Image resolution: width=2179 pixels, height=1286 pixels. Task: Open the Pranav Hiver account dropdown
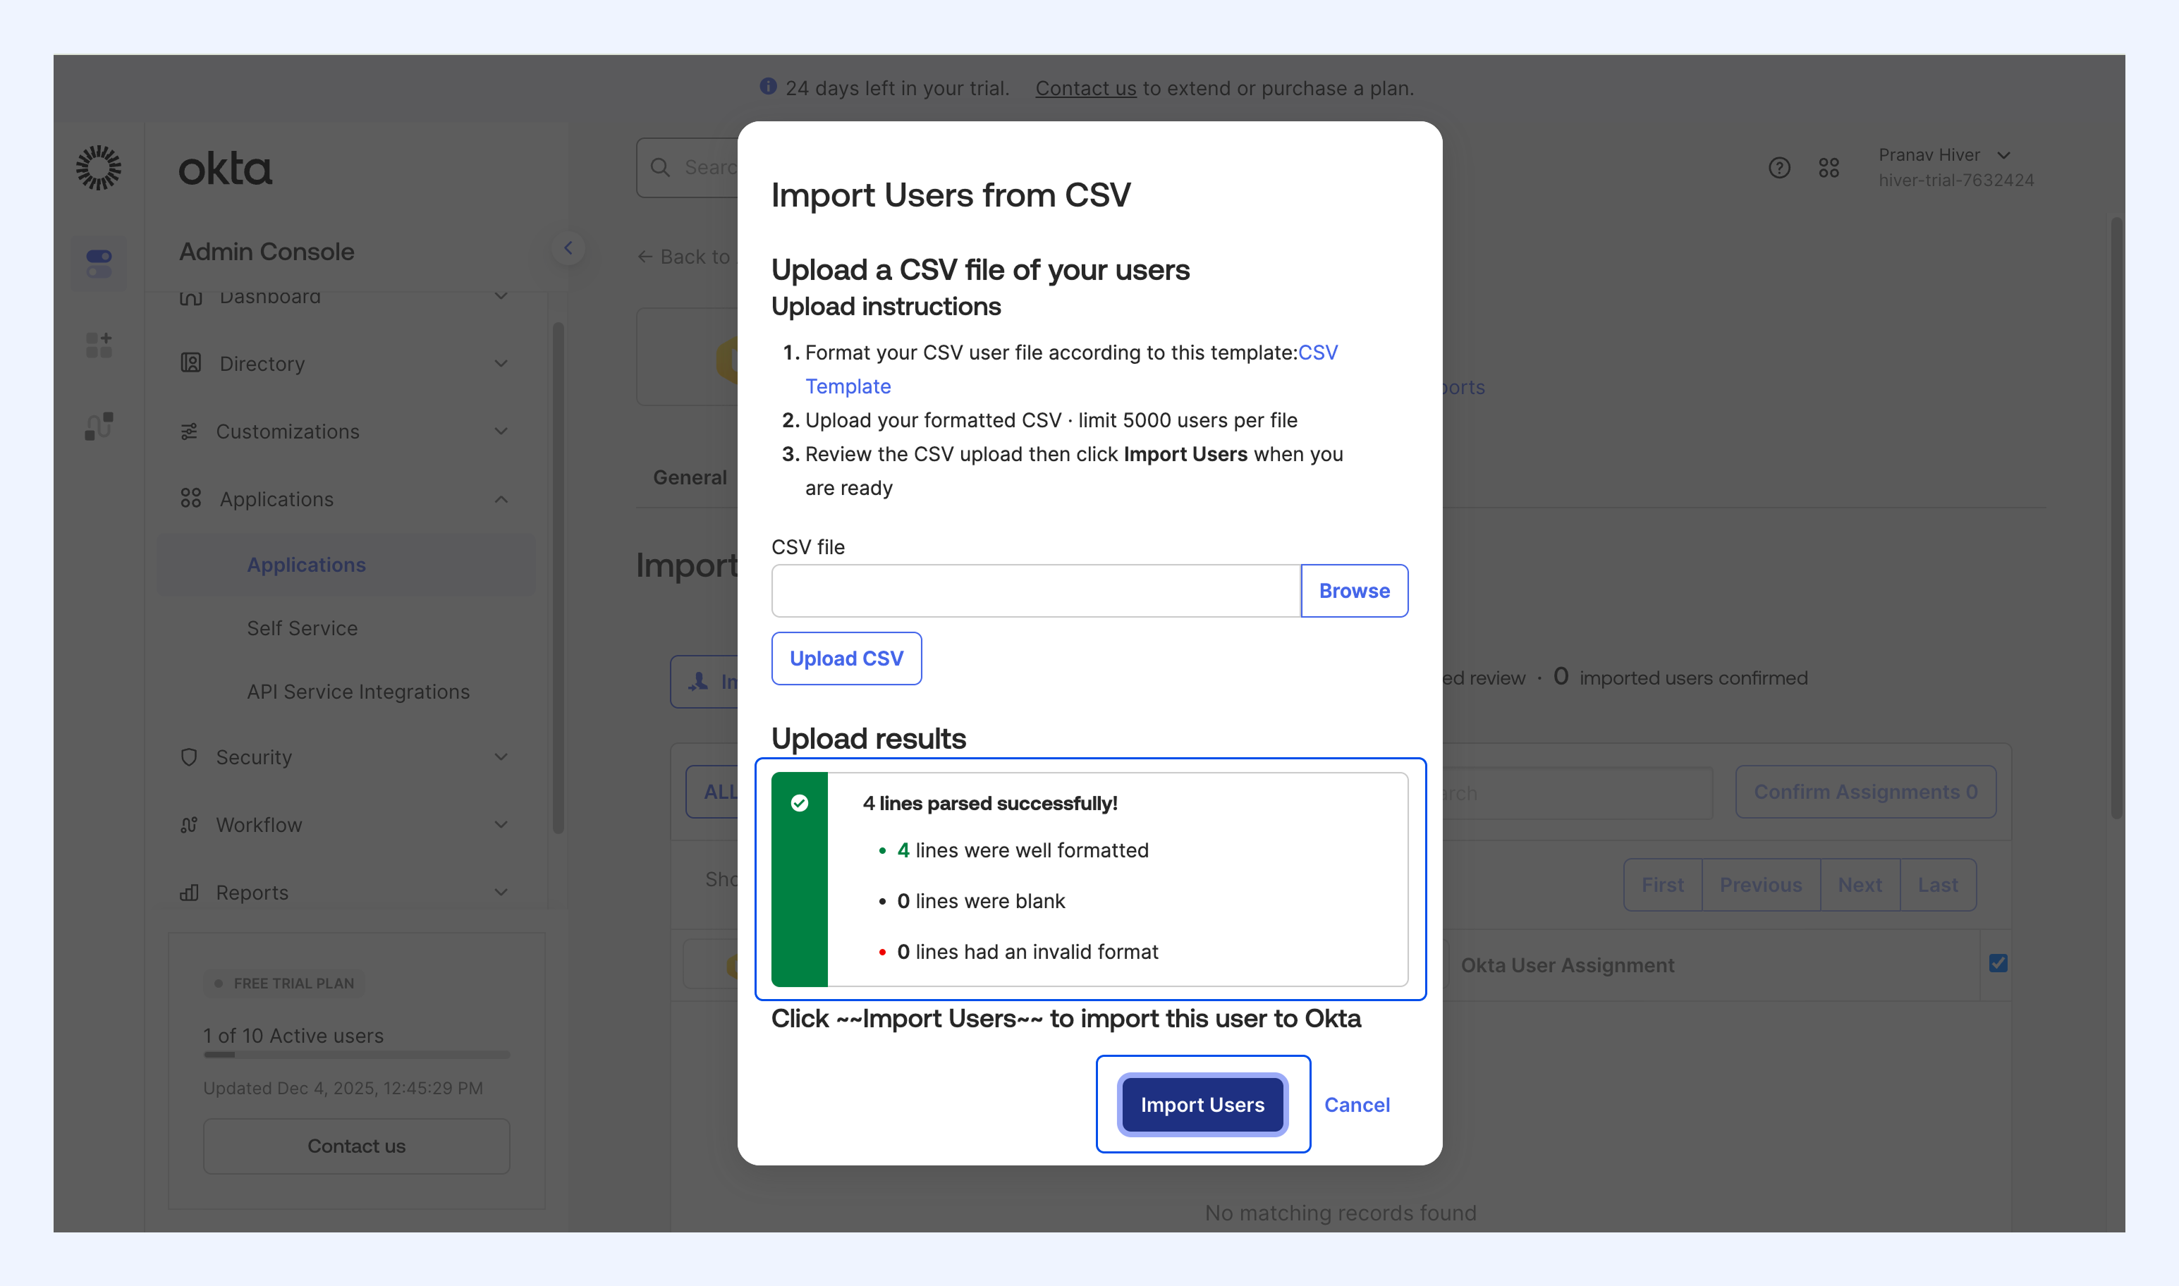(x=1955, y=167)
